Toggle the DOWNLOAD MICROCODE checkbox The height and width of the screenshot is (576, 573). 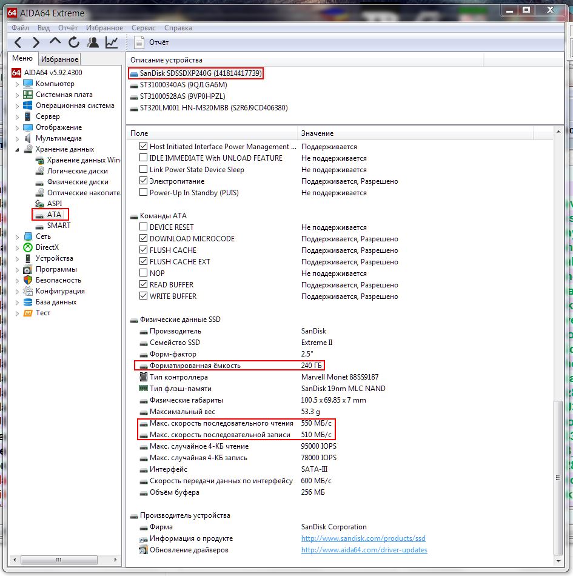coord(143,238)
